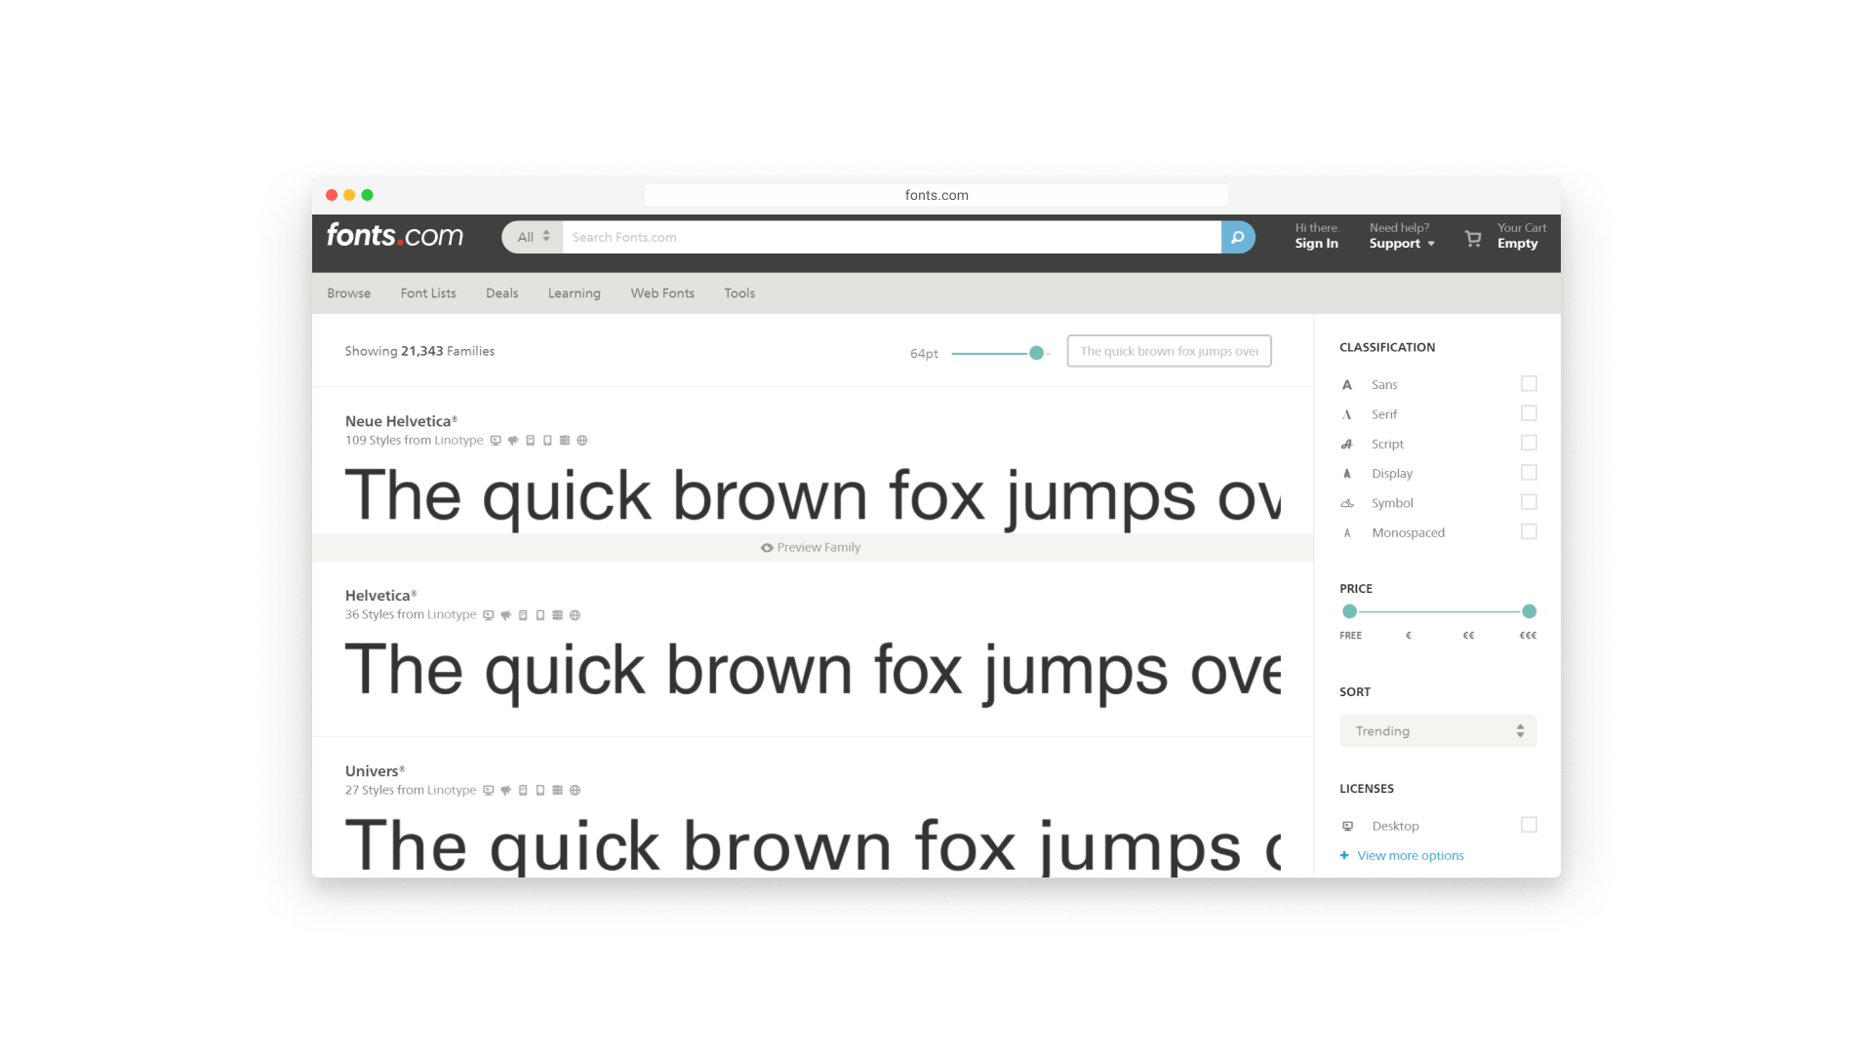Expand the View more options link

click(1402, 855)
